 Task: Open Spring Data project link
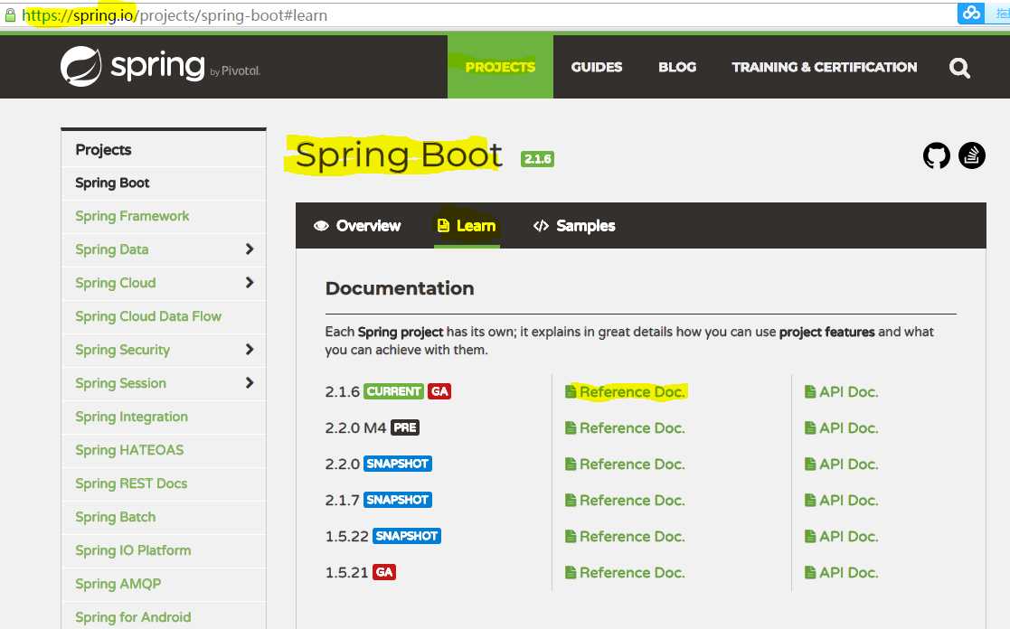[111, 249]
